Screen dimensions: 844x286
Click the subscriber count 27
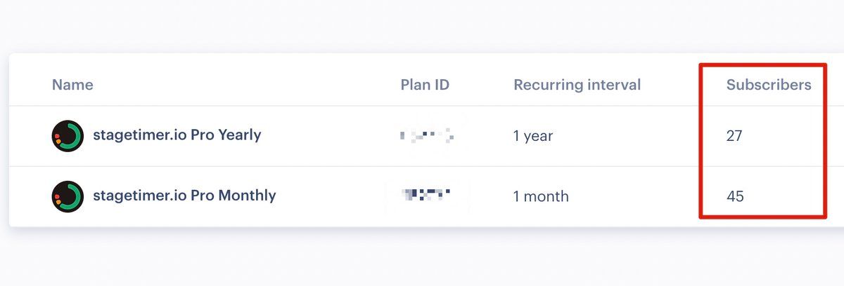coord(734,136)
